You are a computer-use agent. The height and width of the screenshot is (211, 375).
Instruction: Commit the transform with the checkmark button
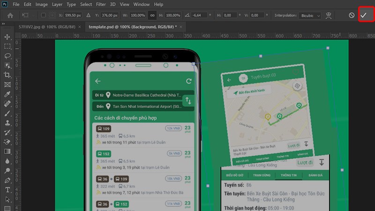pyautogui.click(x=363, y=15)
